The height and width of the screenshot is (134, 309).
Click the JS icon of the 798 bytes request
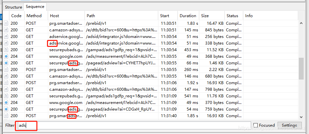click(x=6, y=89)
